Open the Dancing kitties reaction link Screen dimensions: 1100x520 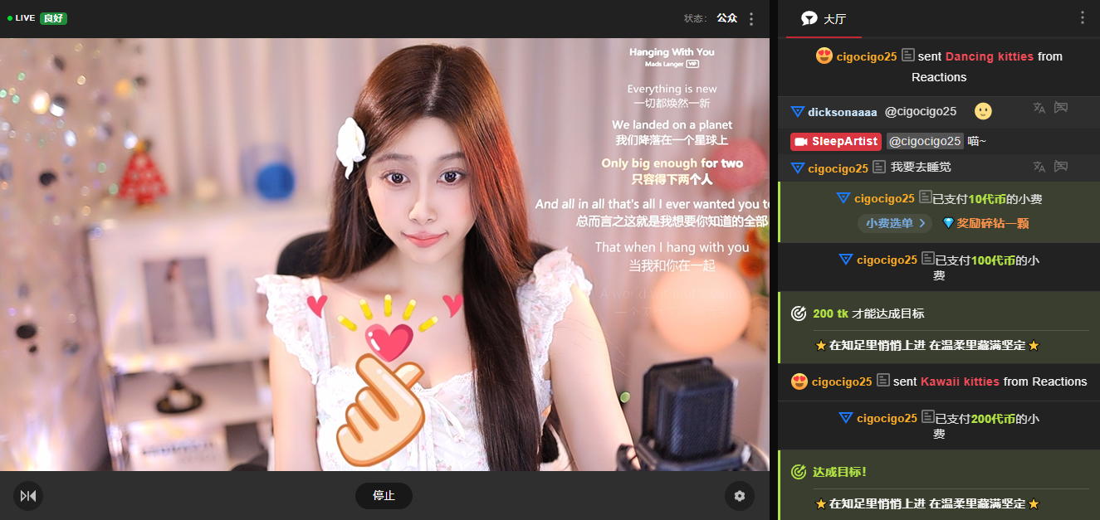(989, 56)
